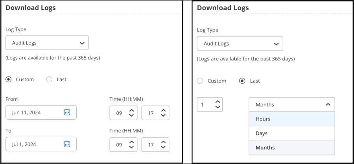Increase the To hour value with up arrow
The image size is (354, 164).
click(x=131, y=142)
